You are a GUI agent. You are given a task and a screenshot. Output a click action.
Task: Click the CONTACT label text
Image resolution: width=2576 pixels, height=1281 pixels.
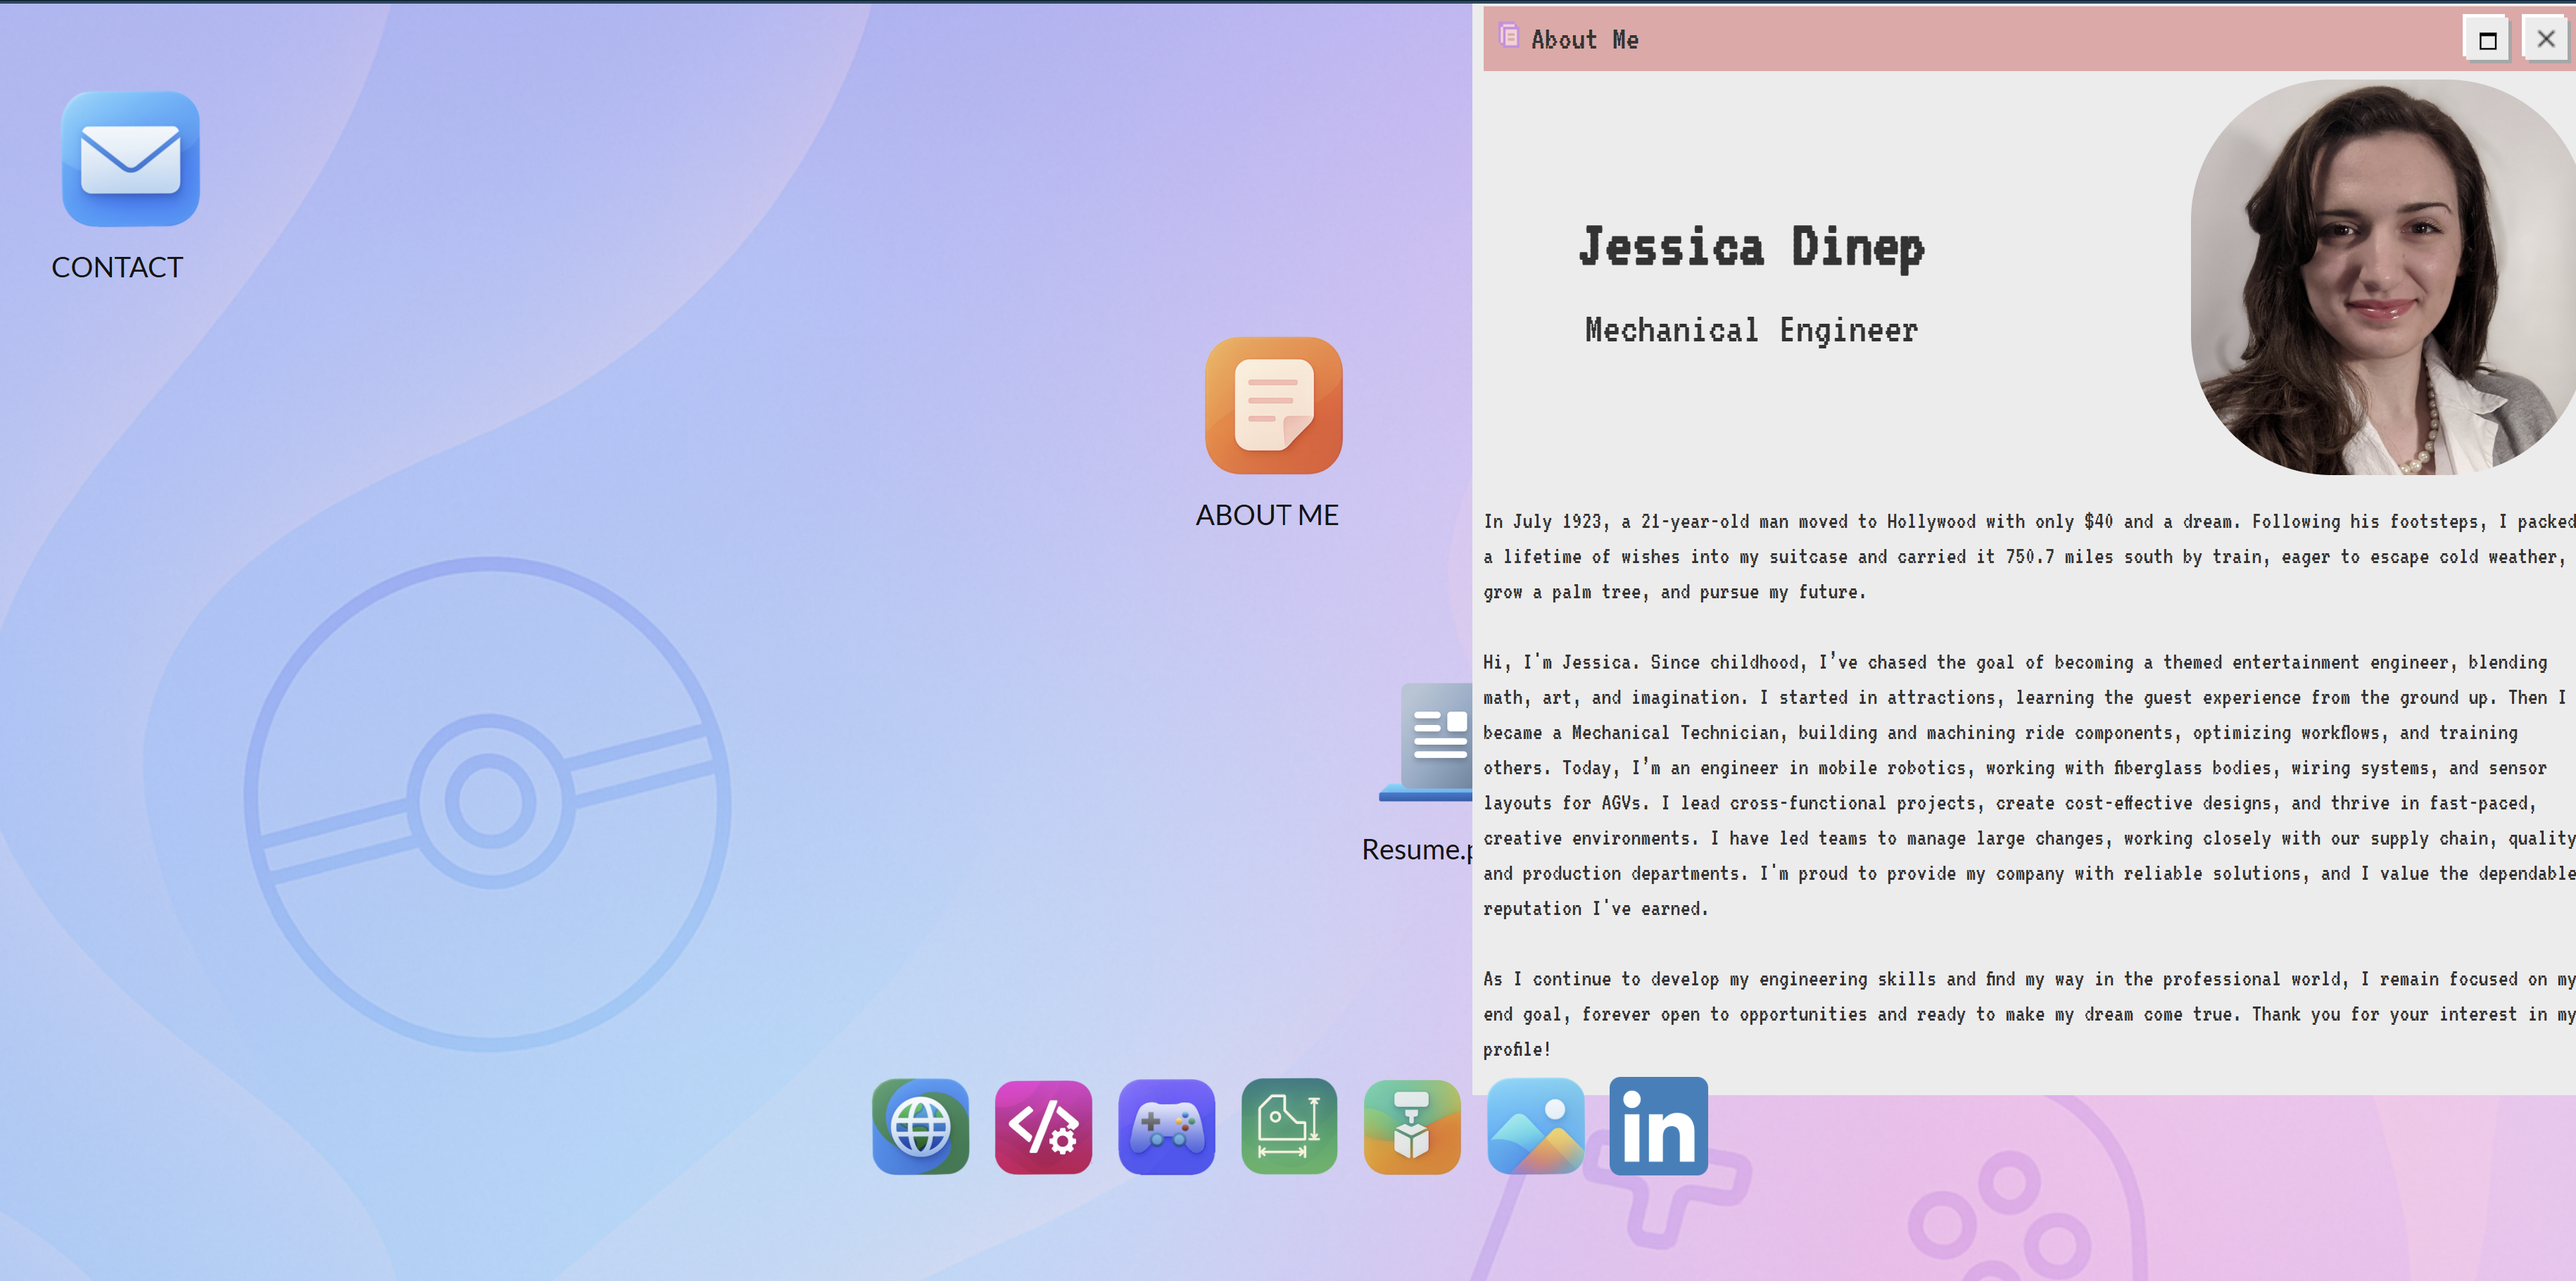tap(117, 267)
